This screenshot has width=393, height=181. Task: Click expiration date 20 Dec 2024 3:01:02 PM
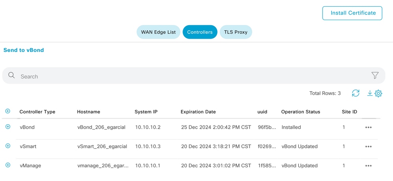point(216,166)
